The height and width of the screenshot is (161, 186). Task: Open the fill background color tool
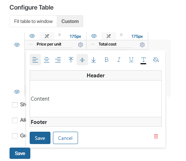(x=156, y=60)
